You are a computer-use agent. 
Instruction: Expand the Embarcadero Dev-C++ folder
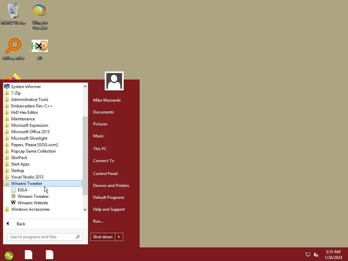42,106
